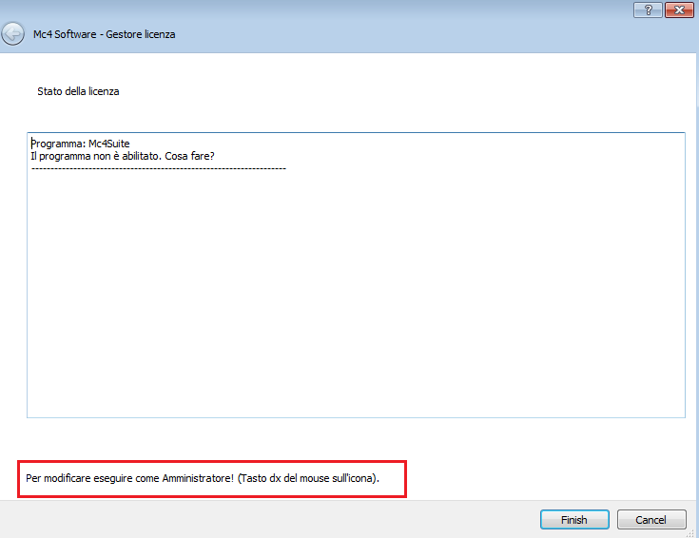Close the Gestore licenza window
This screenshot has height=538, width=699.
tap(678, 9)
